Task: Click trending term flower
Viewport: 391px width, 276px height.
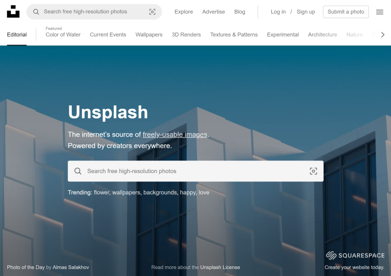Action: [101, 193]
